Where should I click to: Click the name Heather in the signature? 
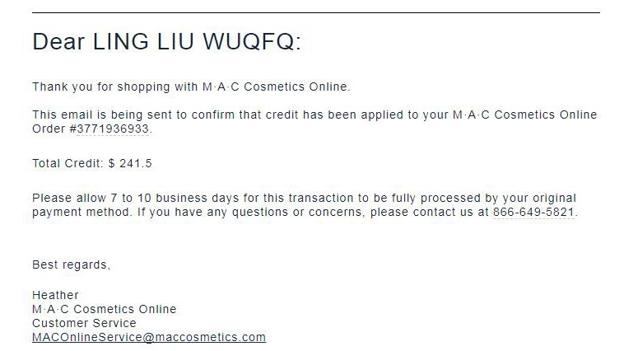click(x=55, y=295)
